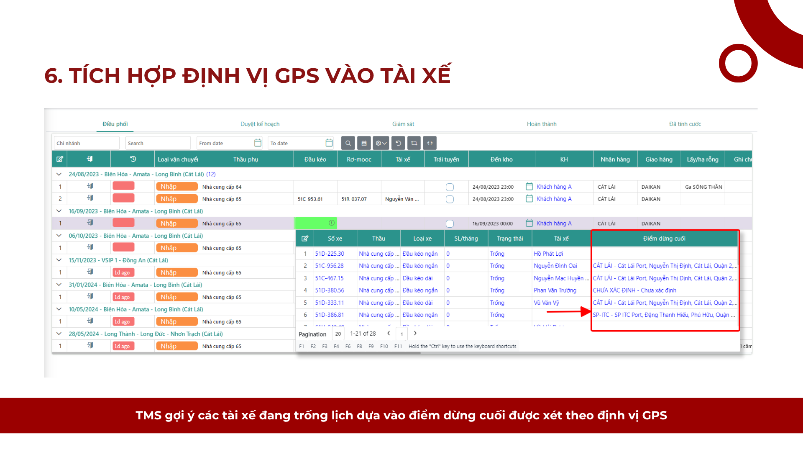Switch to the Duyệt kế hoạch tab
This screenshot has height=452, width=803.
pos(260,124)
